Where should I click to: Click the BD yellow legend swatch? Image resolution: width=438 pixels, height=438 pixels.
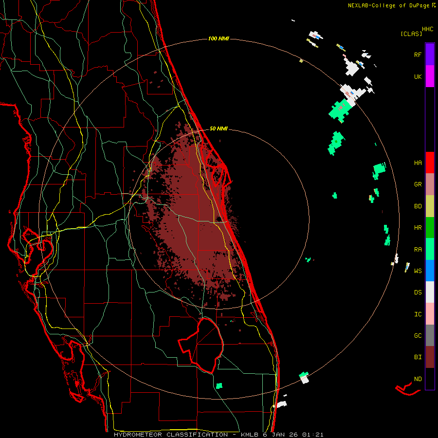click(x=430, y=206)
